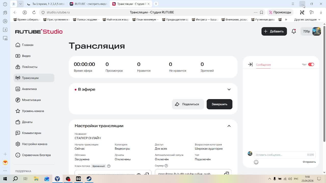326x183 pixels.
Task: Open Другие закладки folder
Action: coord(307,20)
